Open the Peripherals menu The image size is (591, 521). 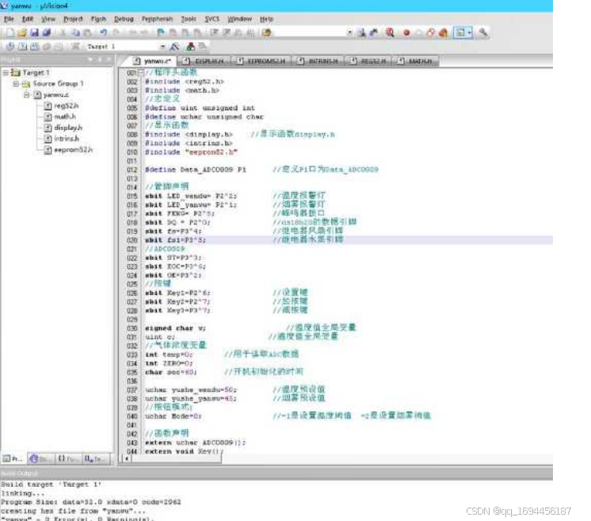point(157,19)
